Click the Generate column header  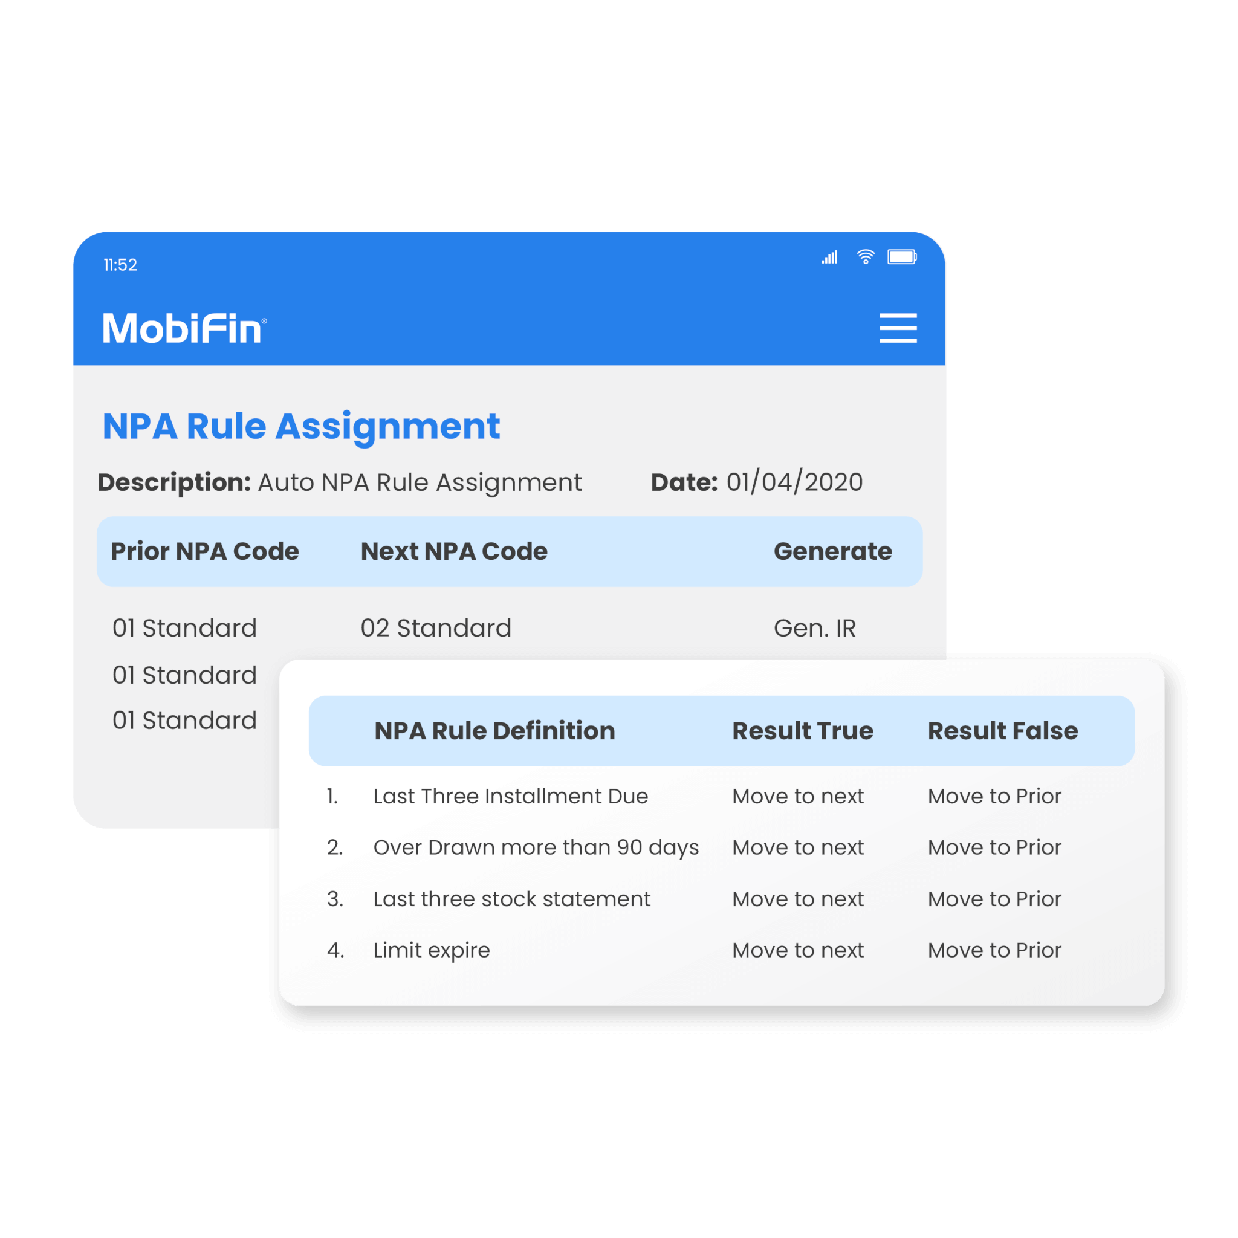coord(833,551)
